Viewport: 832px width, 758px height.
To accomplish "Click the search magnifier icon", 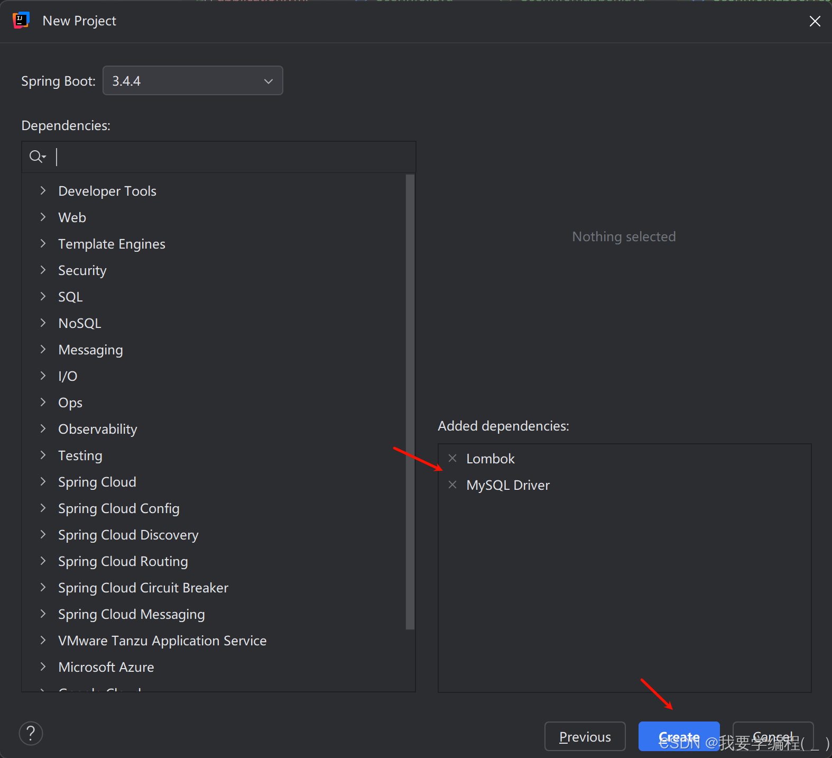I will coord(37,157).
